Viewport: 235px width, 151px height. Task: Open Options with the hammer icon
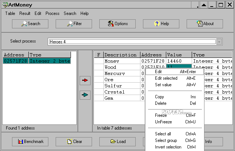point(117,24)
